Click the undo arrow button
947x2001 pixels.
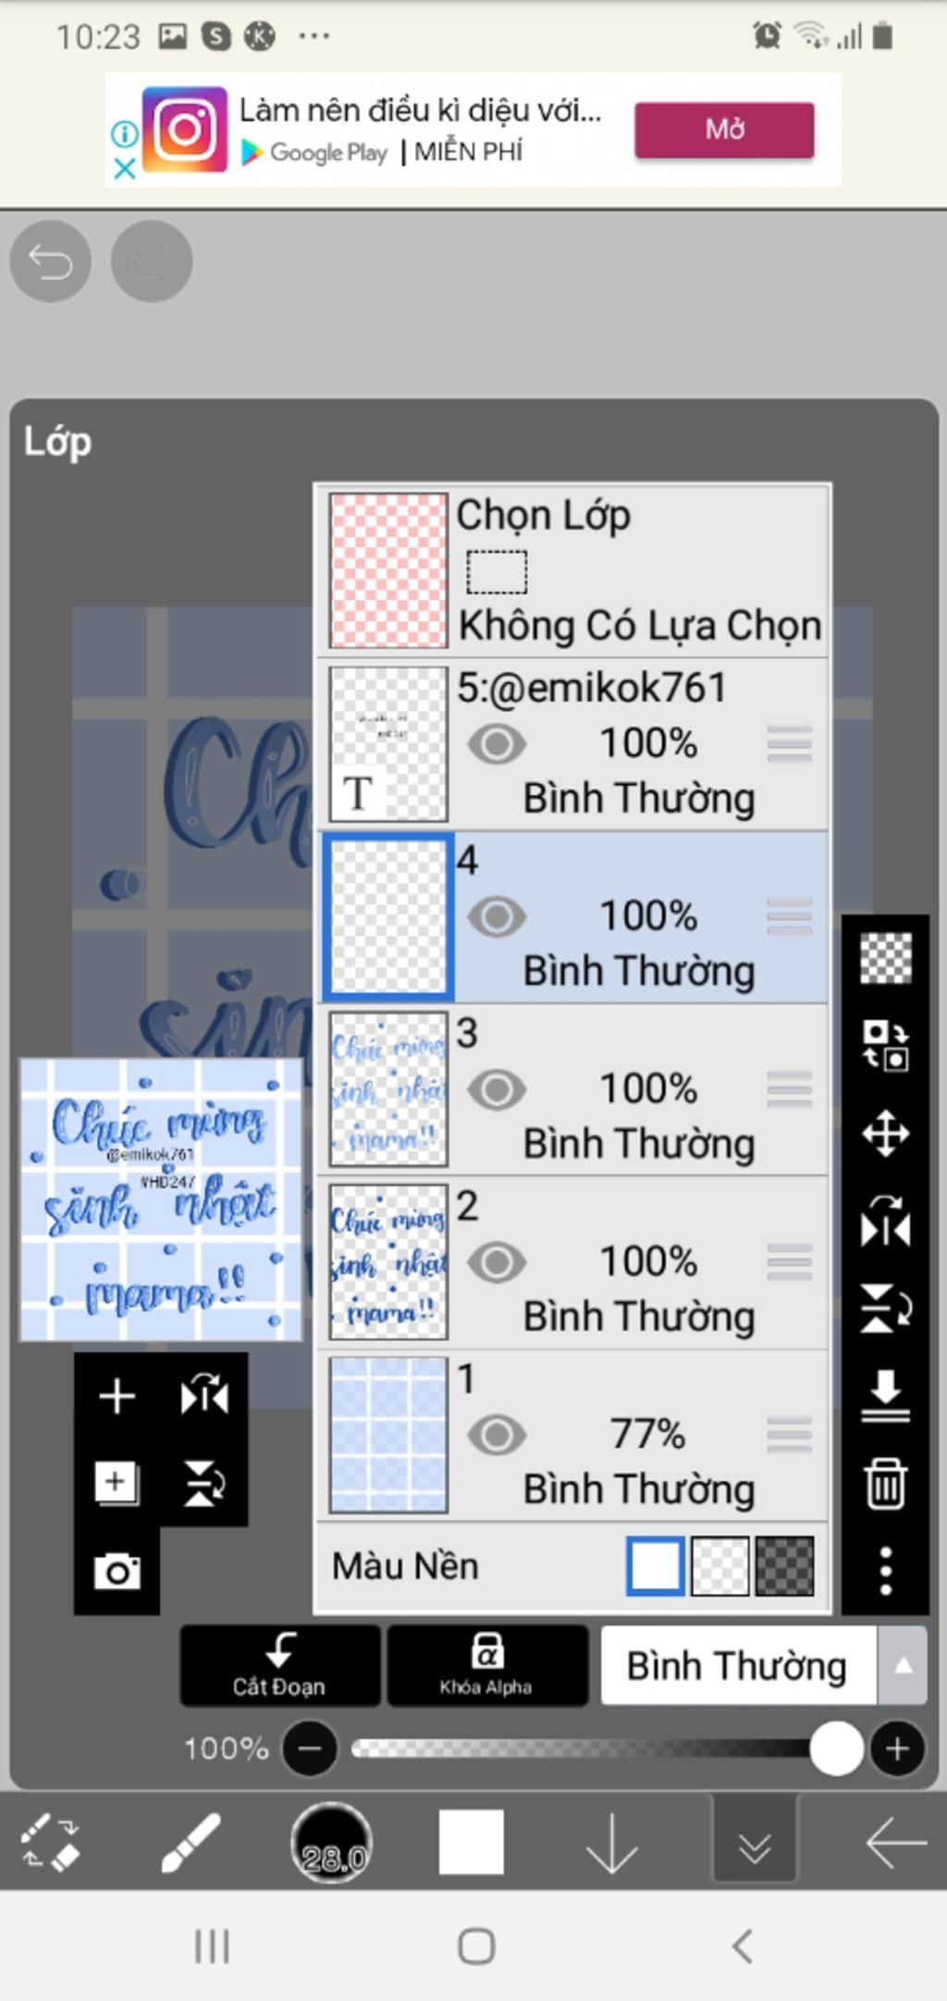pos(51,262)
